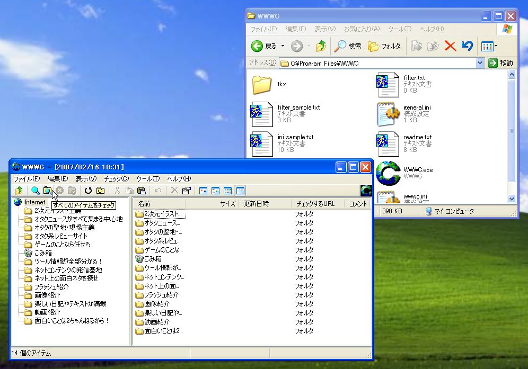Open the チェック(C) menu in WWWC

(117, 178)
